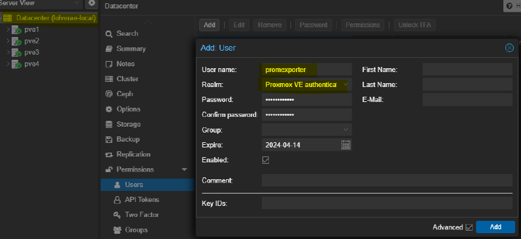Expand the pve2 node tree
This screenshot has width=521, height=239.
[8, 41]
